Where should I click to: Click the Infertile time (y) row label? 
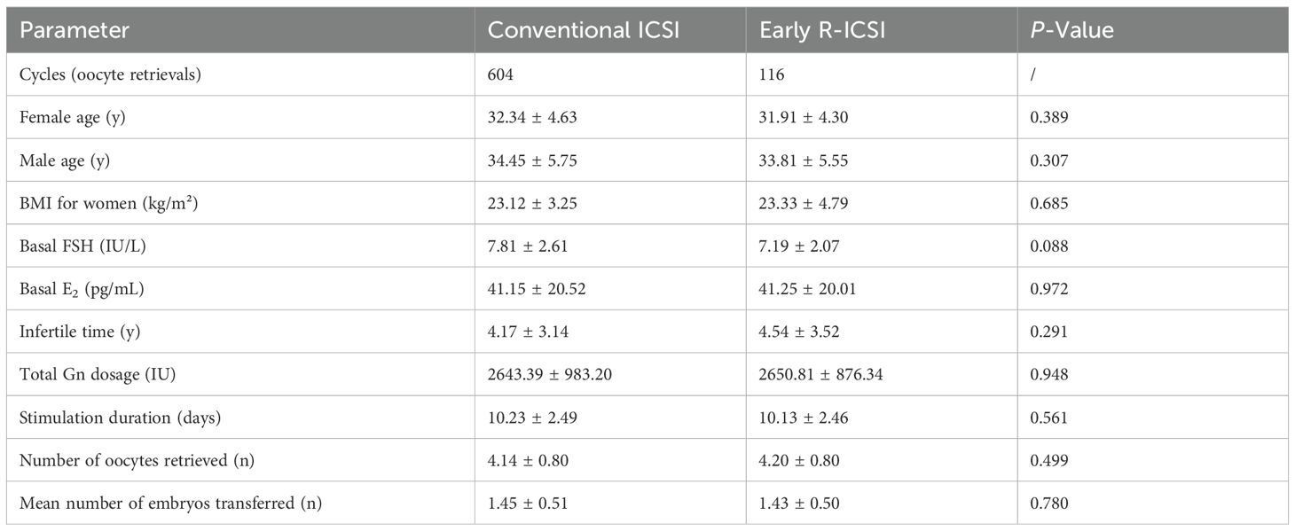click(x=80, y=332)
